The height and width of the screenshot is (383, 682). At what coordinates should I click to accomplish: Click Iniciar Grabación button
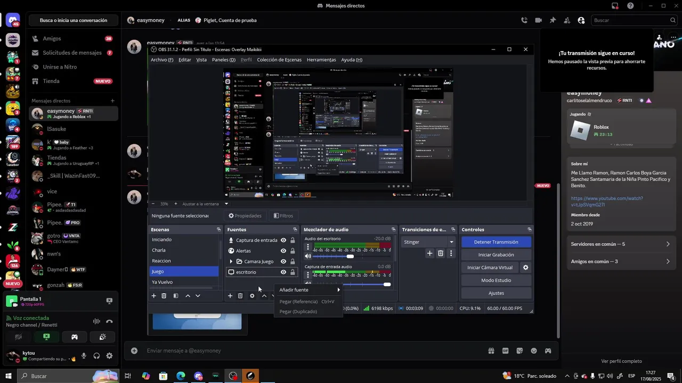point(496,255)
